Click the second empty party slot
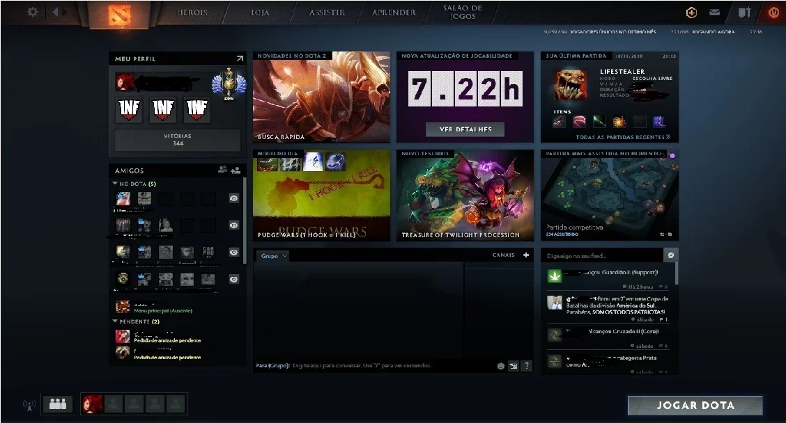The image size is (786, 423). click(134, 404)
